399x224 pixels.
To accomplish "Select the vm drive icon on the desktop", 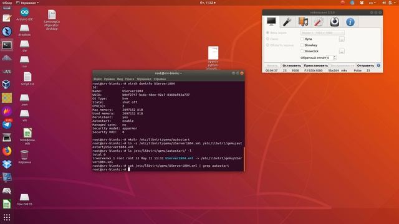I will tap(24, 116).
